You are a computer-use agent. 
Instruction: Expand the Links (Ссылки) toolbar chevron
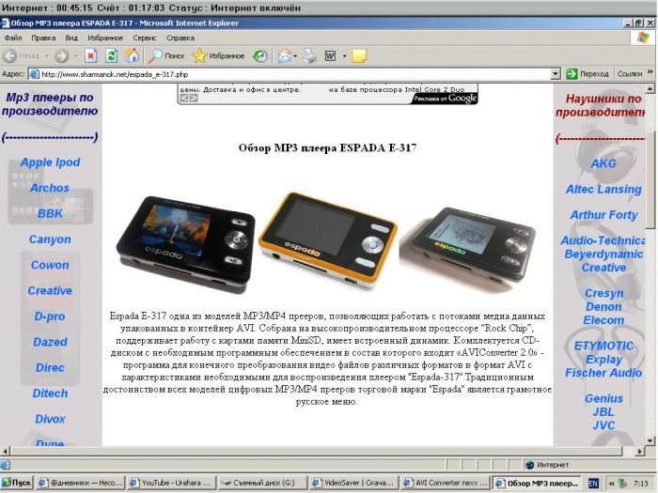click(x=650, y=72)
